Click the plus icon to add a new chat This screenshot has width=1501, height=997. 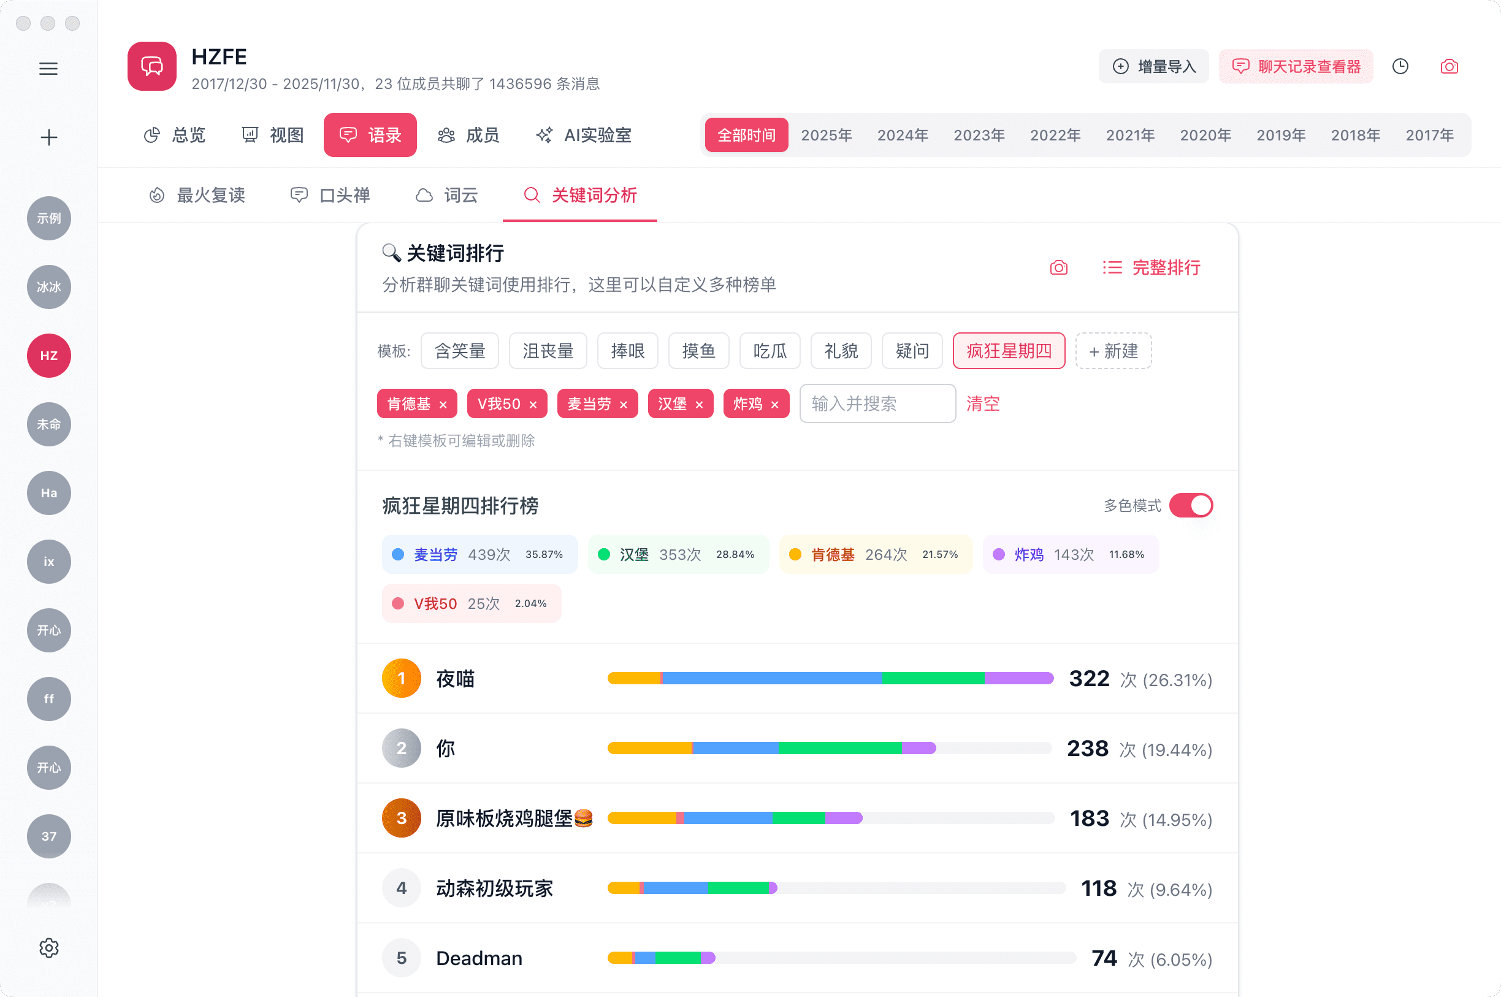tap(49, 137)
